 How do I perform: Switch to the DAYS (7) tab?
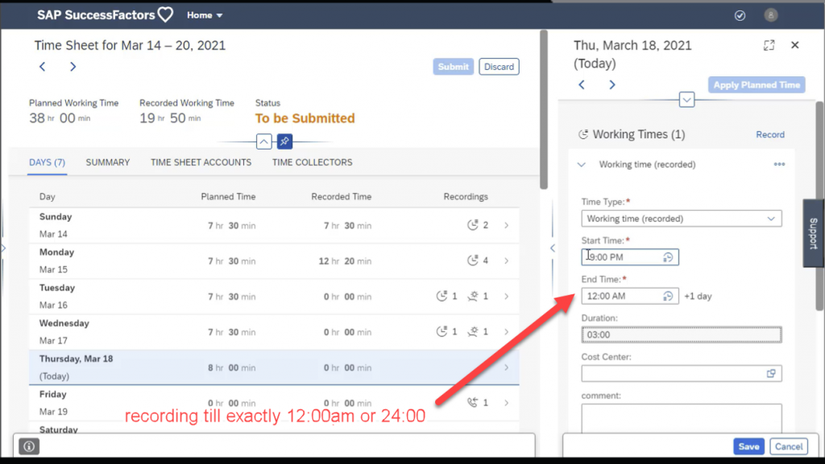(x=47, y=162)
